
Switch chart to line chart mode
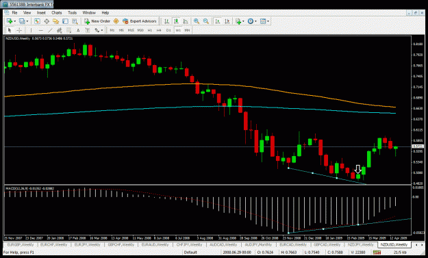(186, 21)
